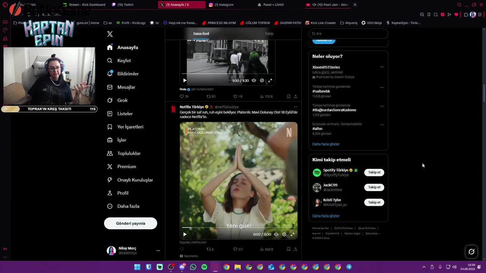The image size is (486, 273).
Task: Switch to Pearl Jam YouTube tab
Action: tap(327, 5)
